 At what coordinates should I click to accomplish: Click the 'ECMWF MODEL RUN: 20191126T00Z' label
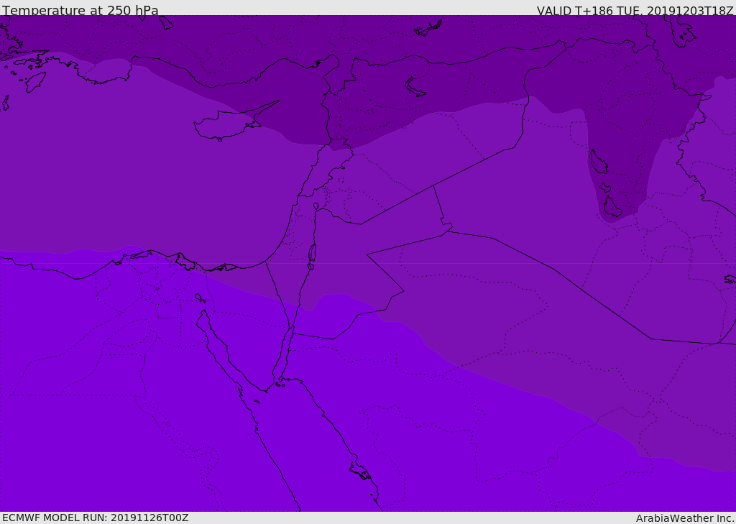pyautogui.click(x=96, y=518)
